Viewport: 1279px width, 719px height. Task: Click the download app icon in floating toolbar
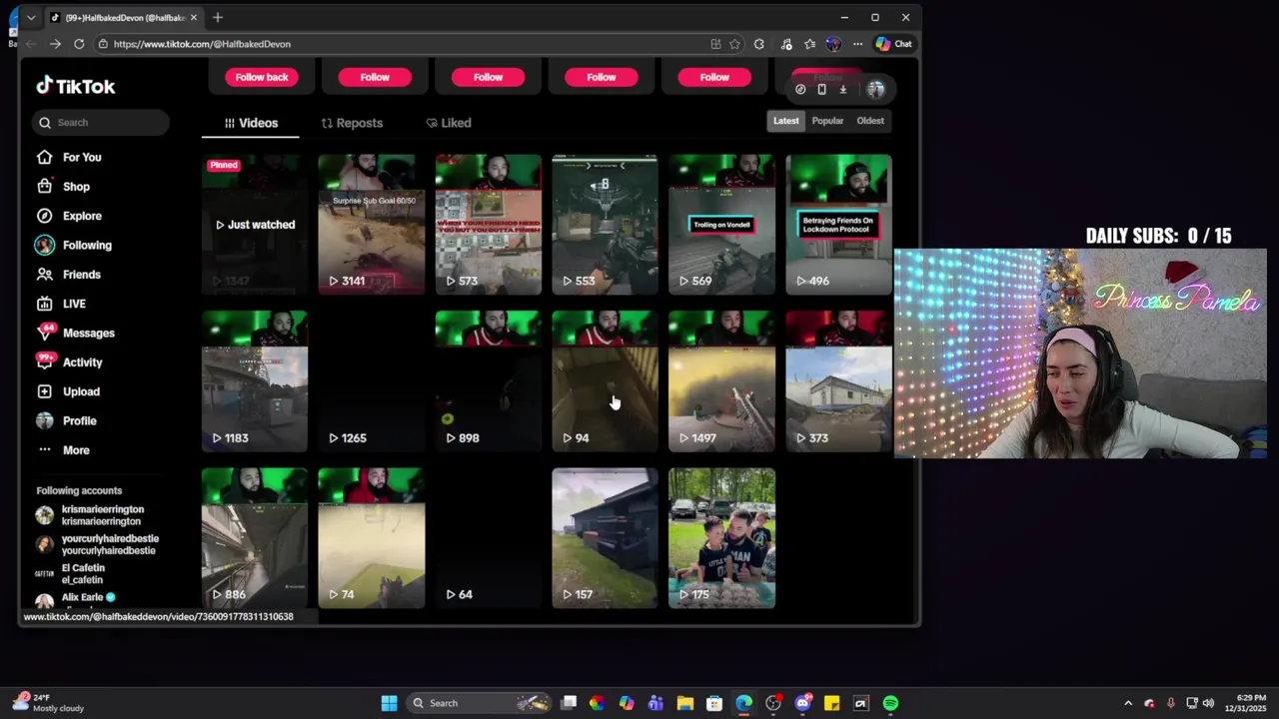coord(842,89)
